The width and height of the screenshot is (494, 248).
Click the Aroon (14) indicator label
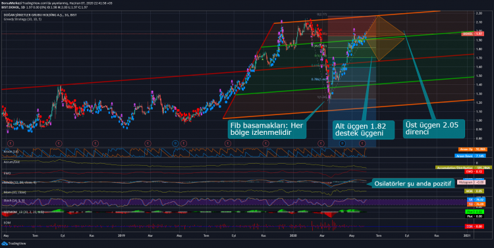[11, 151]
